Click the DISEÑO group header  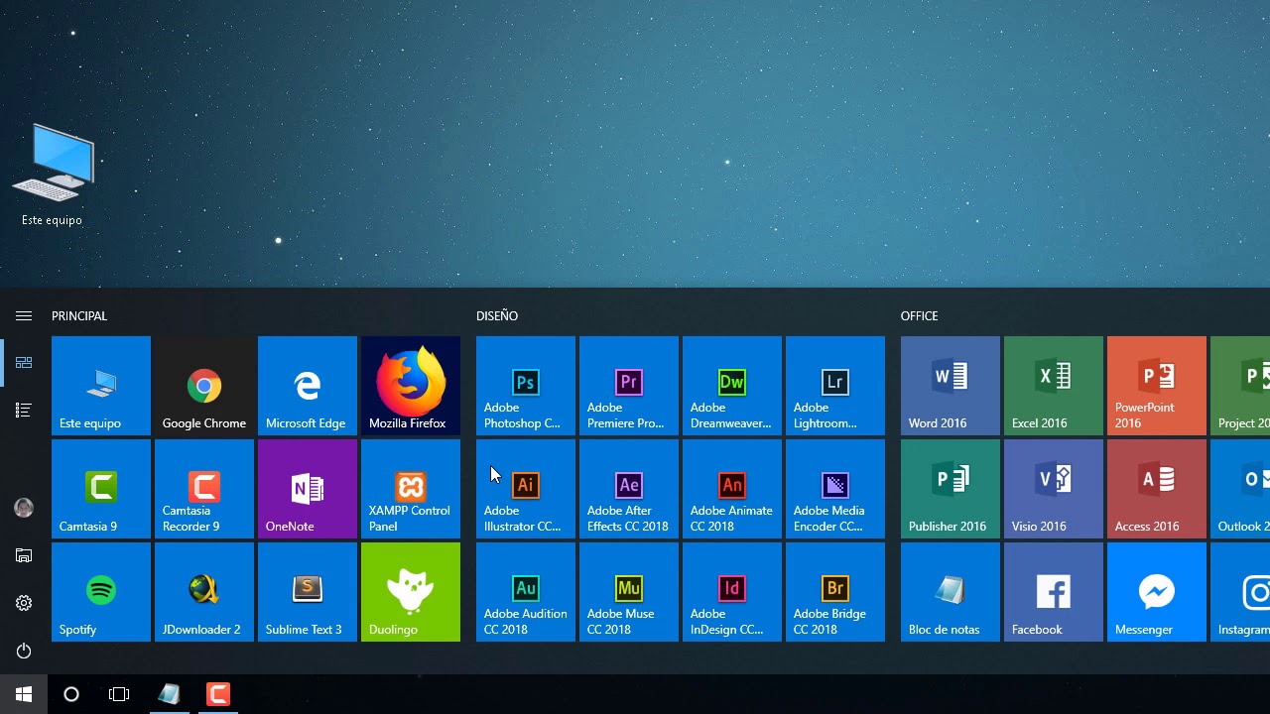[497, 316]
